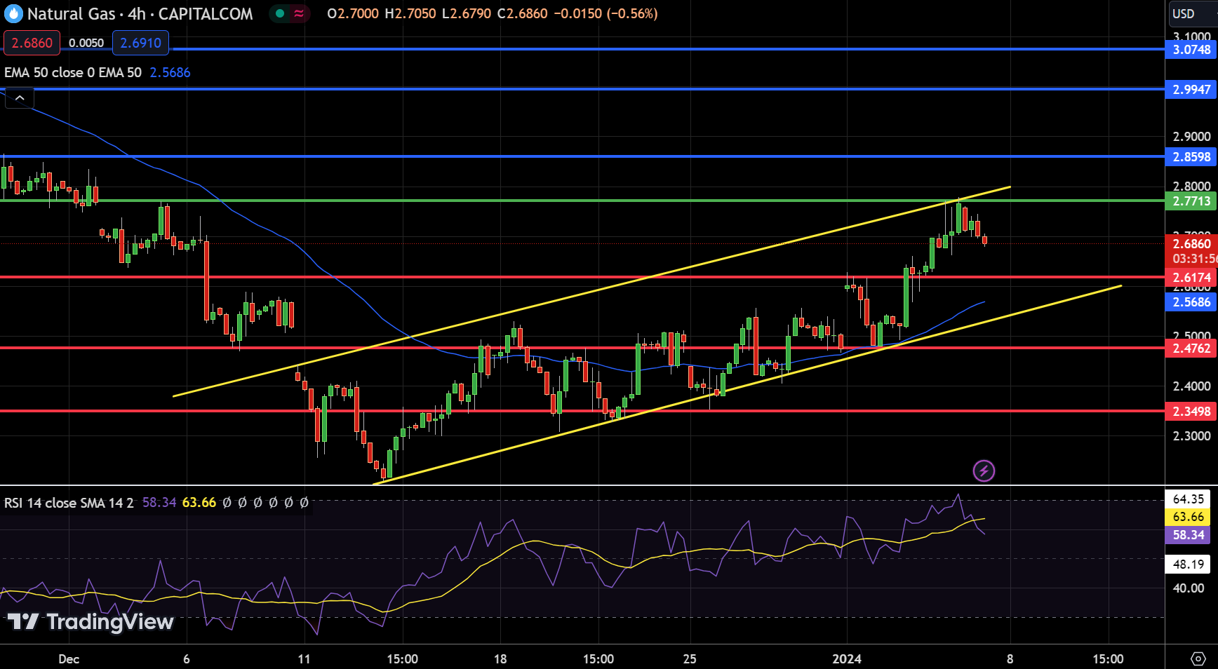Click the green 2.7713 price label

tap(1191, 201)
